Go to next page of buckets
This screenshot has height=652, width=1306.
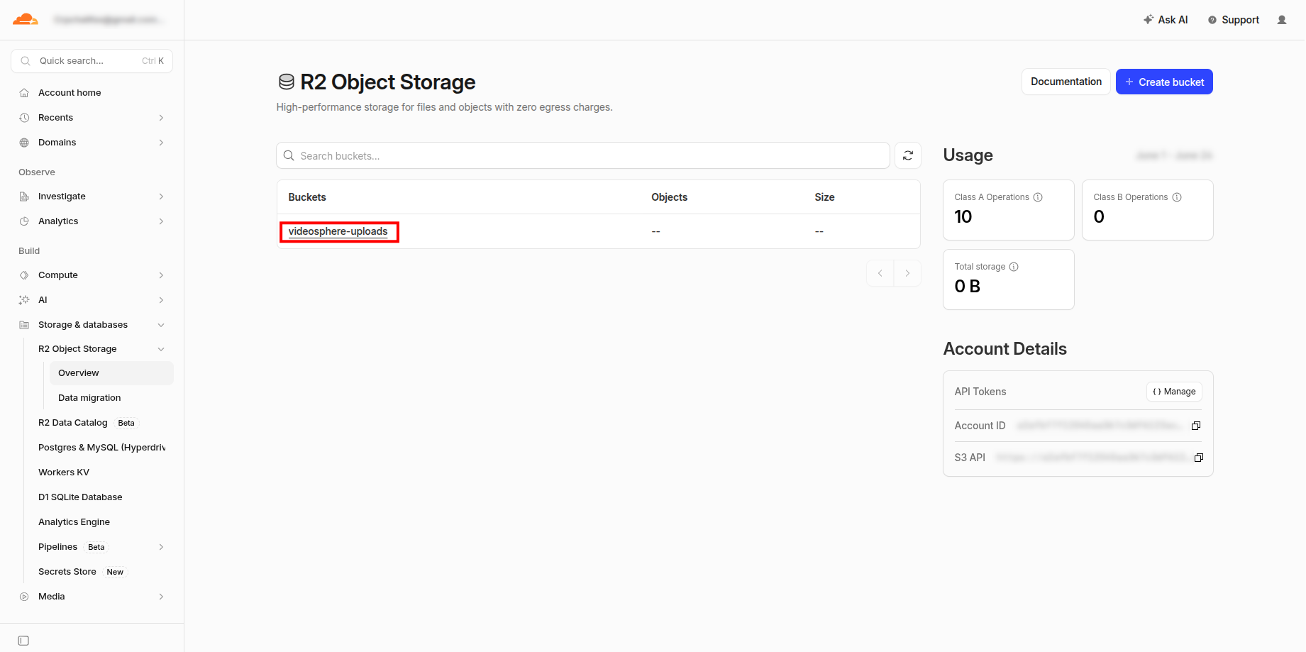coord(907,273)
